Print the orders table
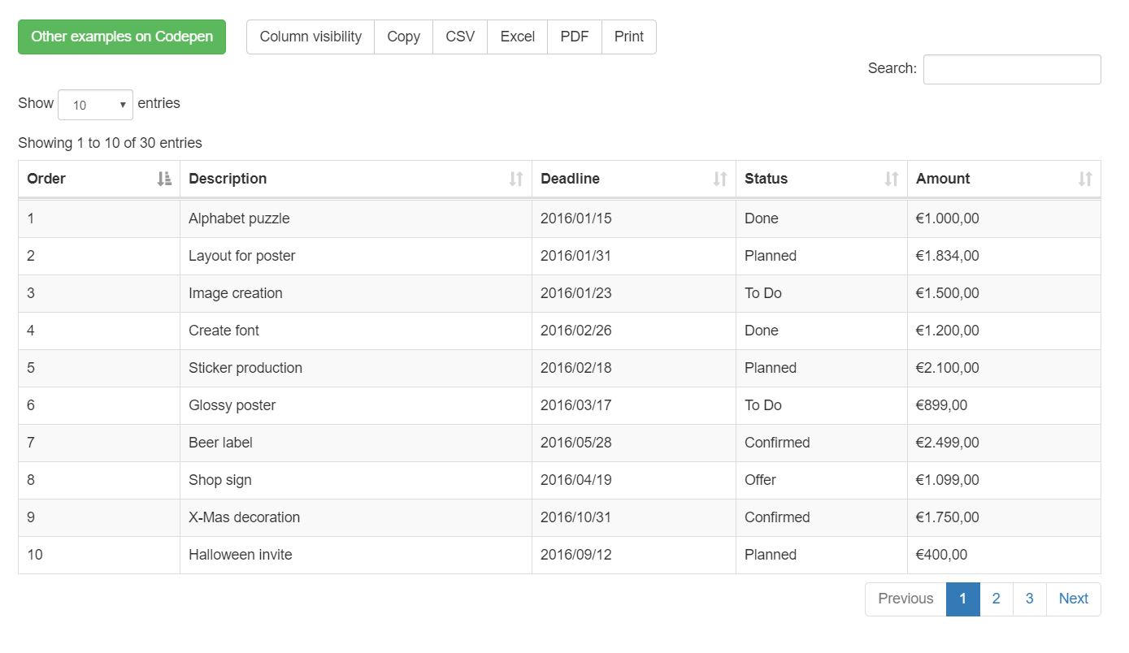Screen dimensions: 1129x653 click(629, 37)
